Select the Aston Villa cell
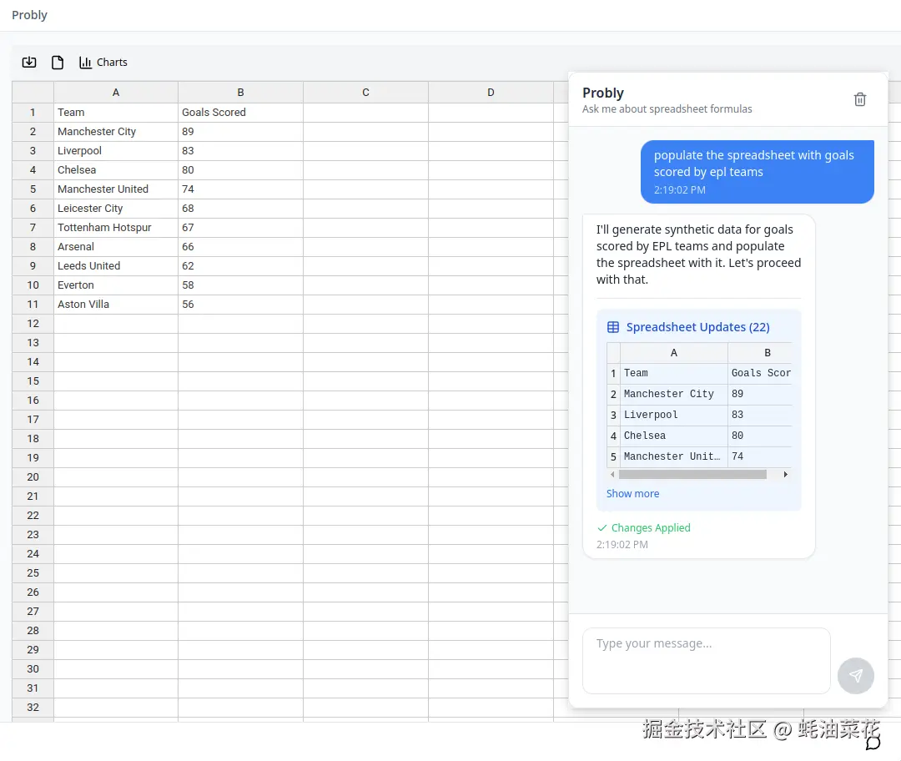Screen dimensions: 901x761 pos(116,304)
